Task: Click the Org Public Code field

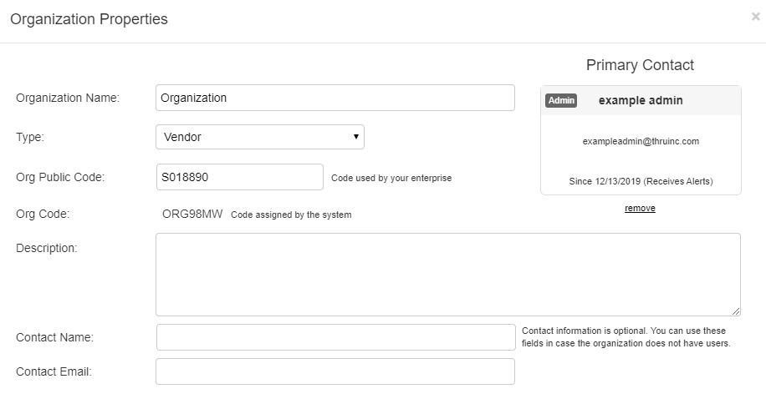Action: click(239, 177)
